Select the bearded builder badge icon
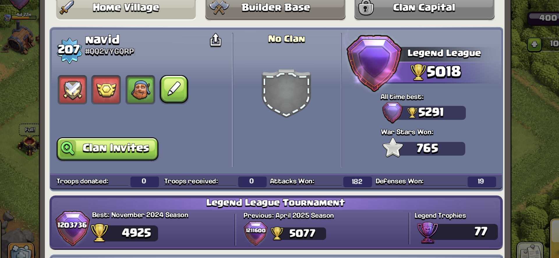 140,90
